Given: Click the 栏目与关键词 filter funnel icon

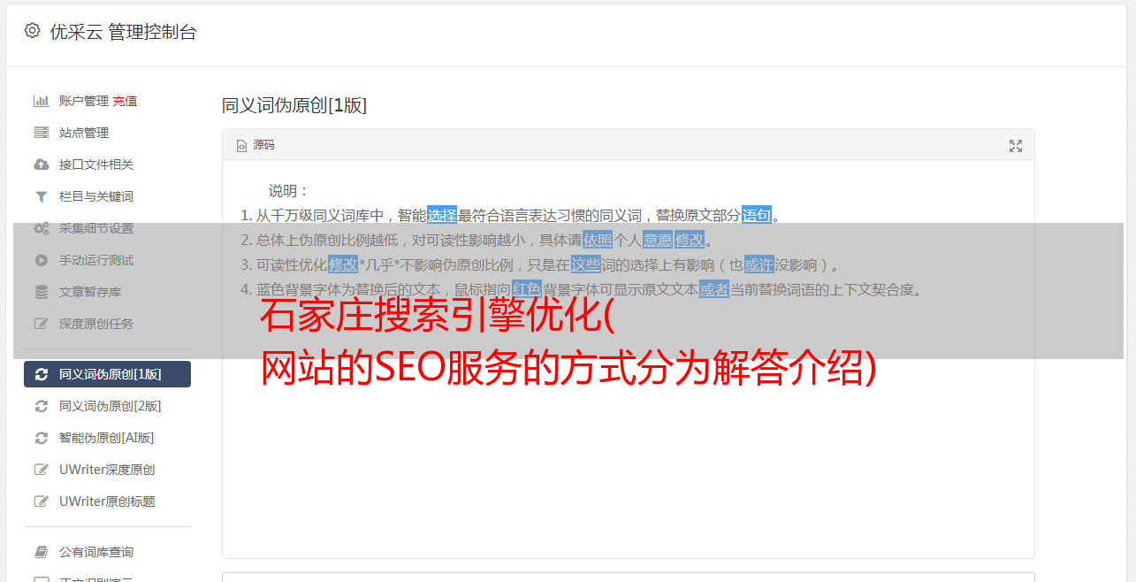Looking at the screenshot, I should point(41,196).
